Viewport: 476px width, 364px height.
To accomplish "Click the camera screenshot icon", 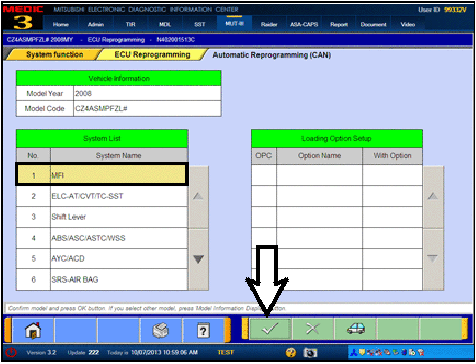I will click(x=310, y=352).
